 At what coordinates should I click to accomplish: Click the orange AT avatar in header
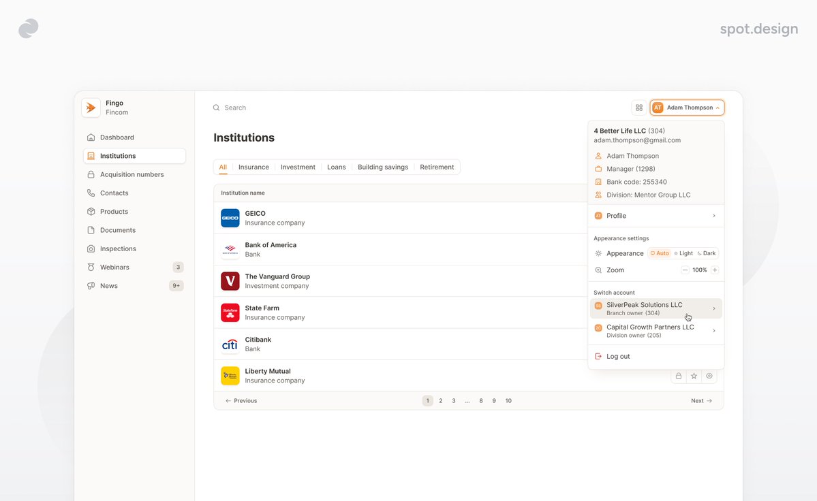tap(658, 108)
